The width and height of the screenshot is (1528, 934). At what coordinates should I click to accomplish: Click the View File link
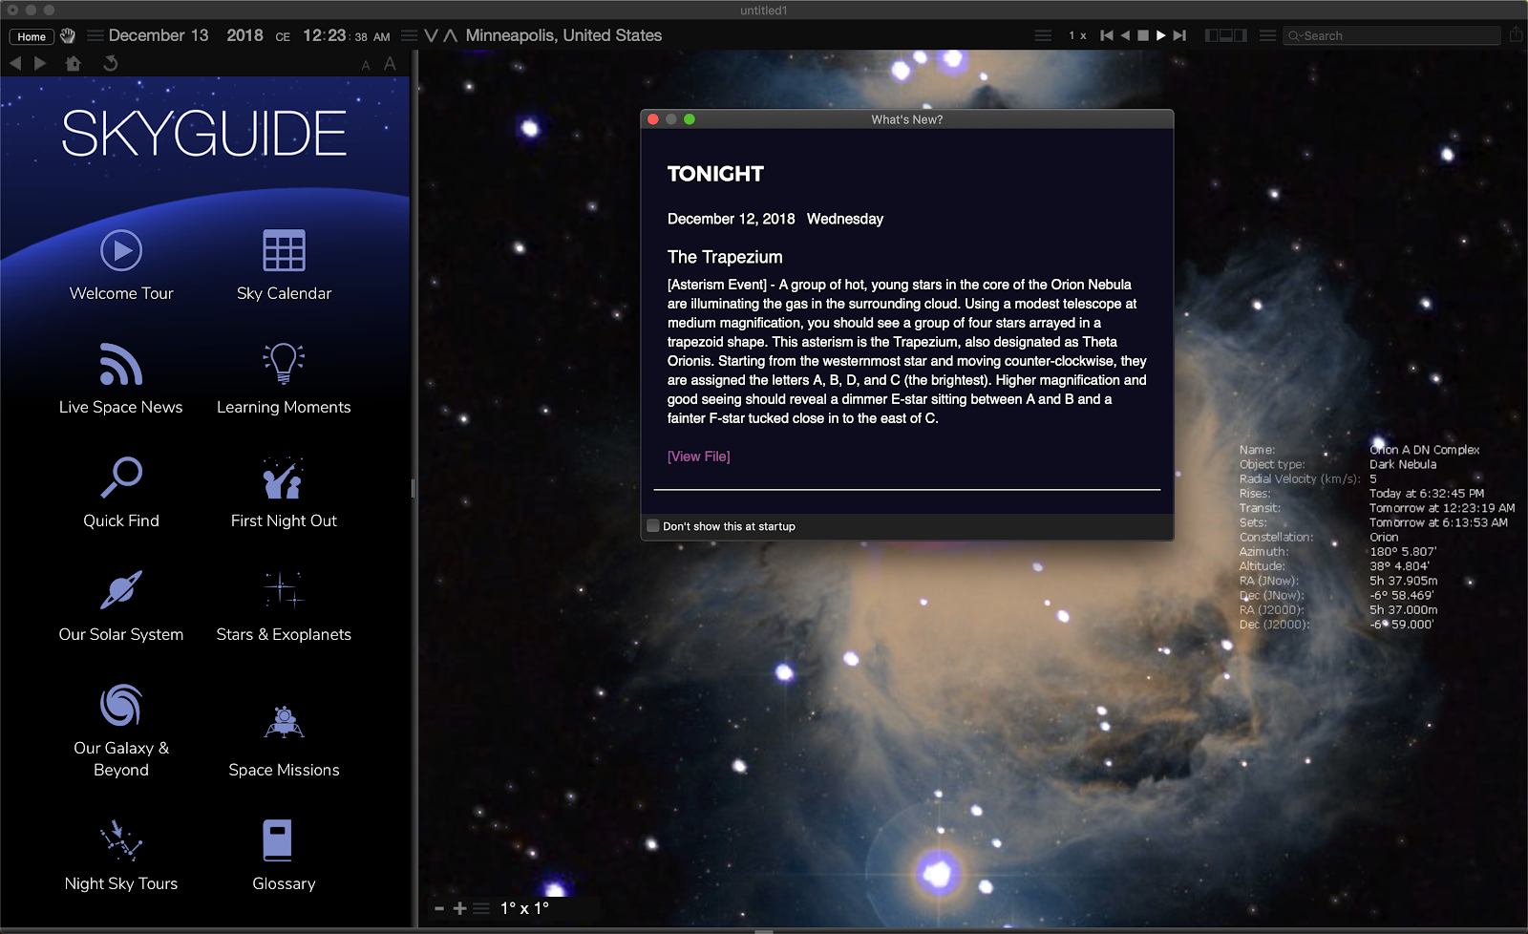[698, 456]
